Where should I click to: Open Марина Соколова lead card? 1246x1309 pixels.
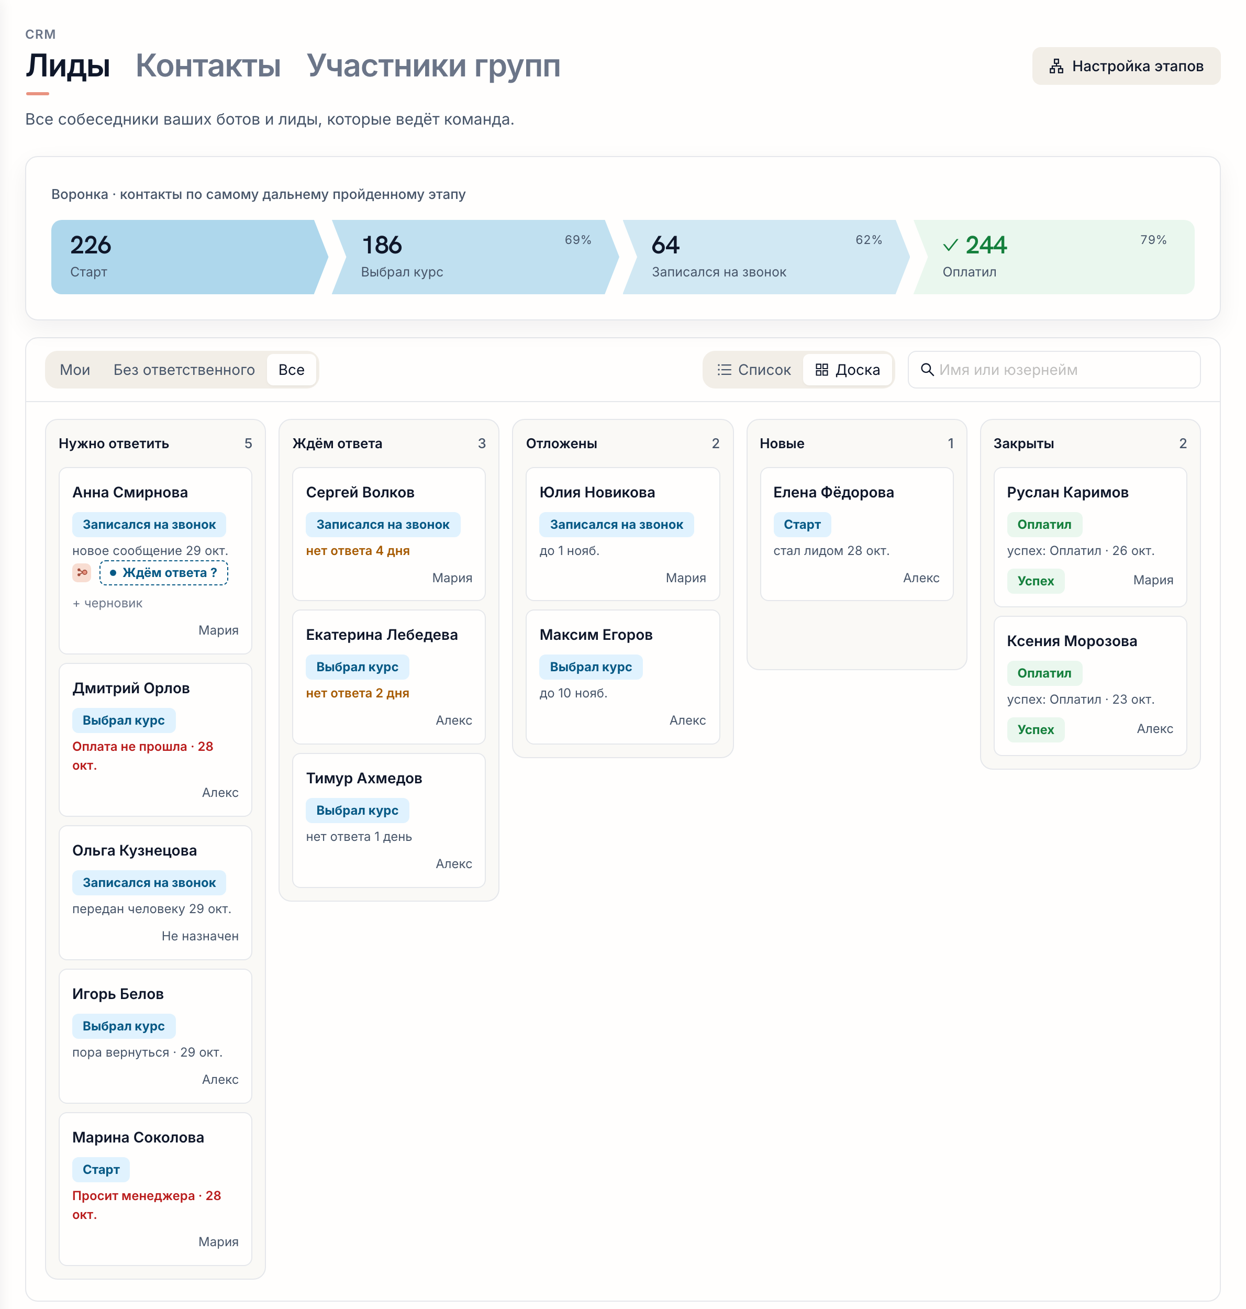tap(155, 1188)
